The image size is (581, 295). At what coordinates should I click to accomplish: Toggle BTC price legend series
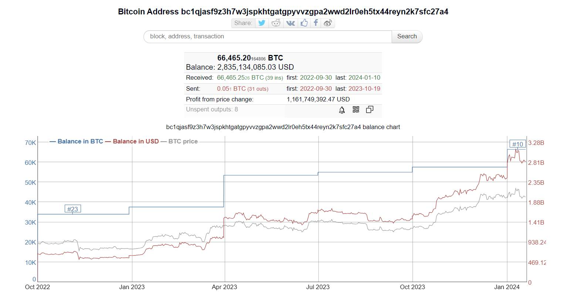coord(179,141)
